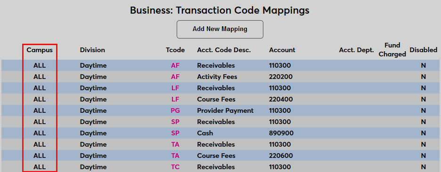Click account number 890900
Viewport: 441px width, 172px height.
coord(281,133)
